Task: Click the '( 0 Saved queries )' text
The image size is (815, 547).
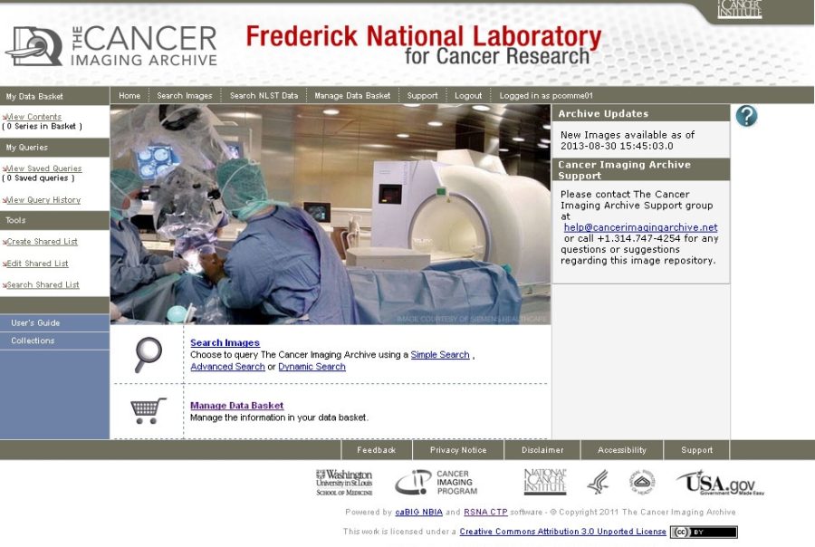Action: tap(38, 178)
